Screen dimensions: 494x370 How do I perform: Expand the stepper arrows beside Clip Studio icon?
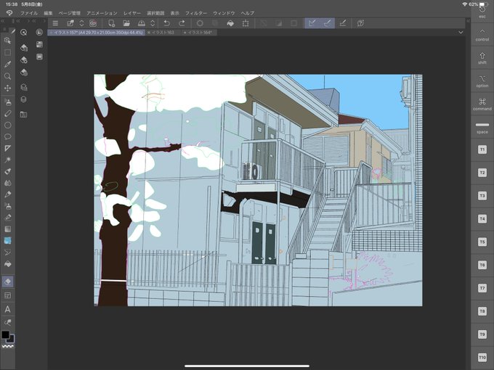81,23
